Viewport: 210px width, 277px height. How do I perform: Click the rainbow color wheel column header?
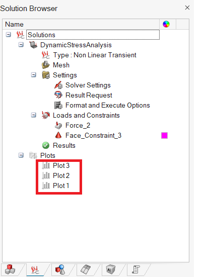pyautogui.click(x=166, y=24)
